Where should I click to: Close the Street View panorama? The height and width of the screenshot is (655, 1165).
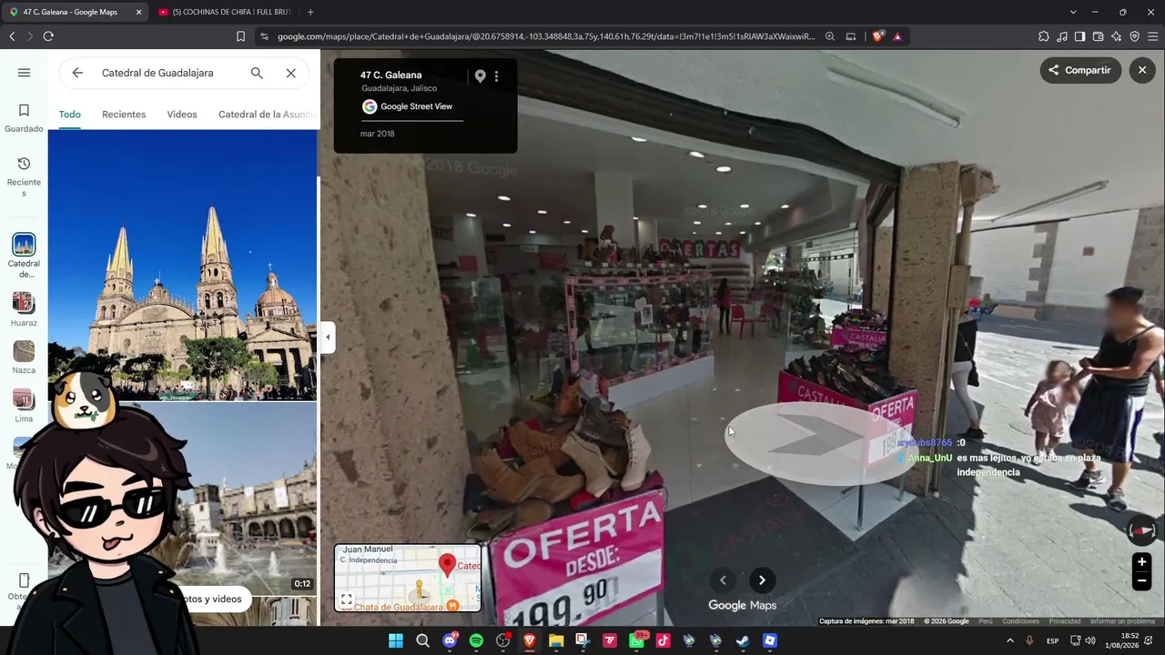1142,70
